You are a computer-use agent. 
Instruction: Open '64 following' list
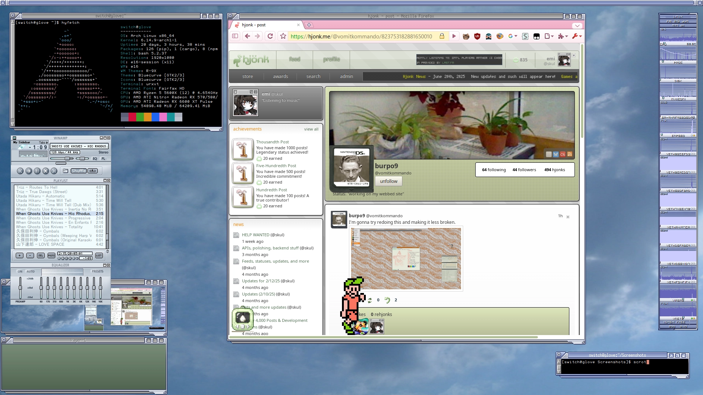(x=494, y=170)
